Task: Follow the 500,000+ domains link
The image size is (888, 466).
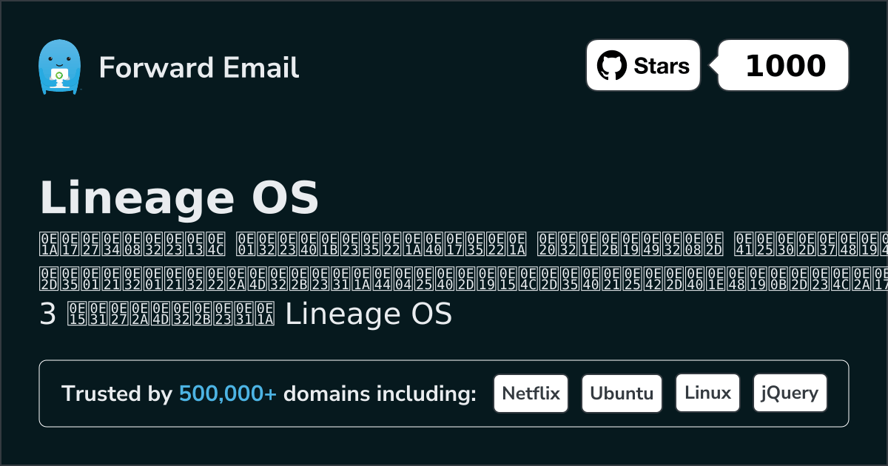Action: coord(228,394)
